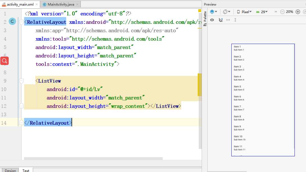Switch to the Design view tab
This screenshot has height=172, width=306.
click(10, 170)
